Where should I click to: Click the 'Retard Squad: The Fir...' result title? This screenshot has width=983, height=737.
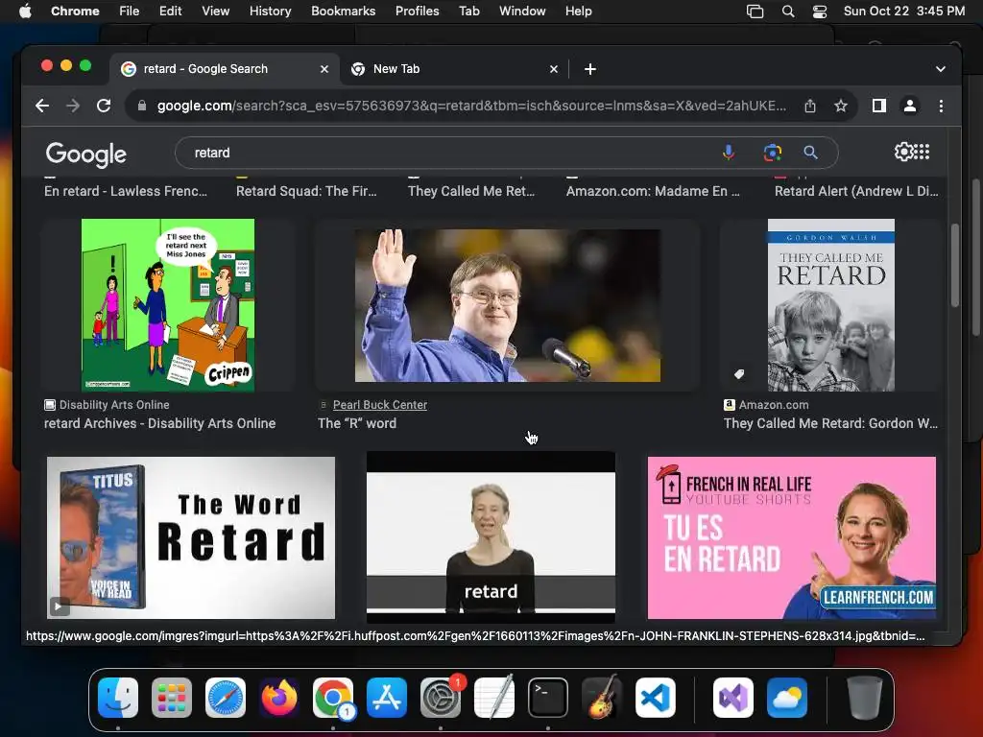[x=306, y=191]
